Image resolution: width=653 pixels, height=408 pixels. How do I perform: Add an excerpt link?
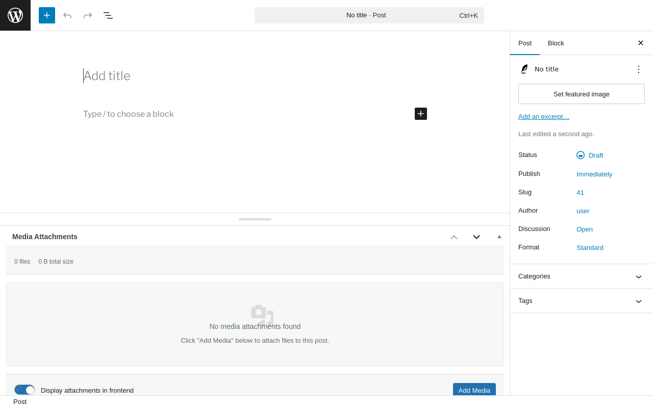tap(544, 116)
